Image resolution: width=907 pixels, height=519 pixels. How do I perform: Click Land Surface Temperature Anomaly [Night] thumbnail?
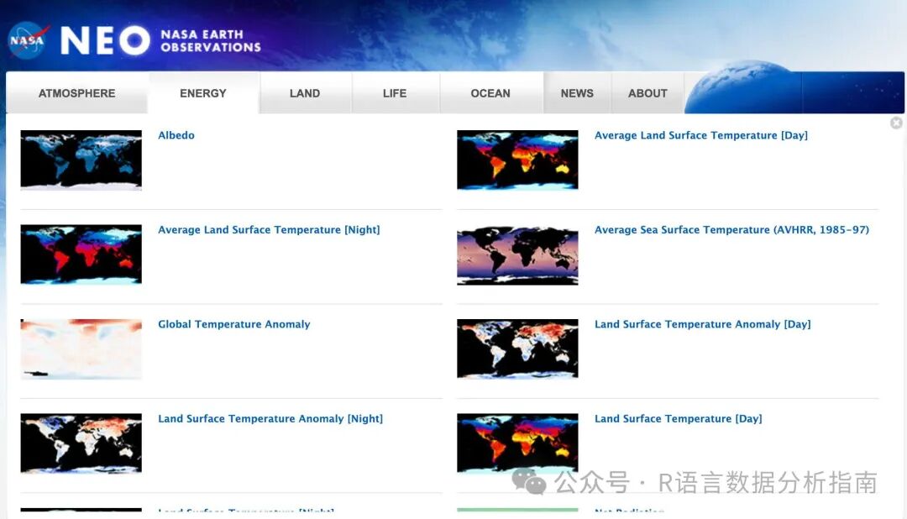point(81,443)
